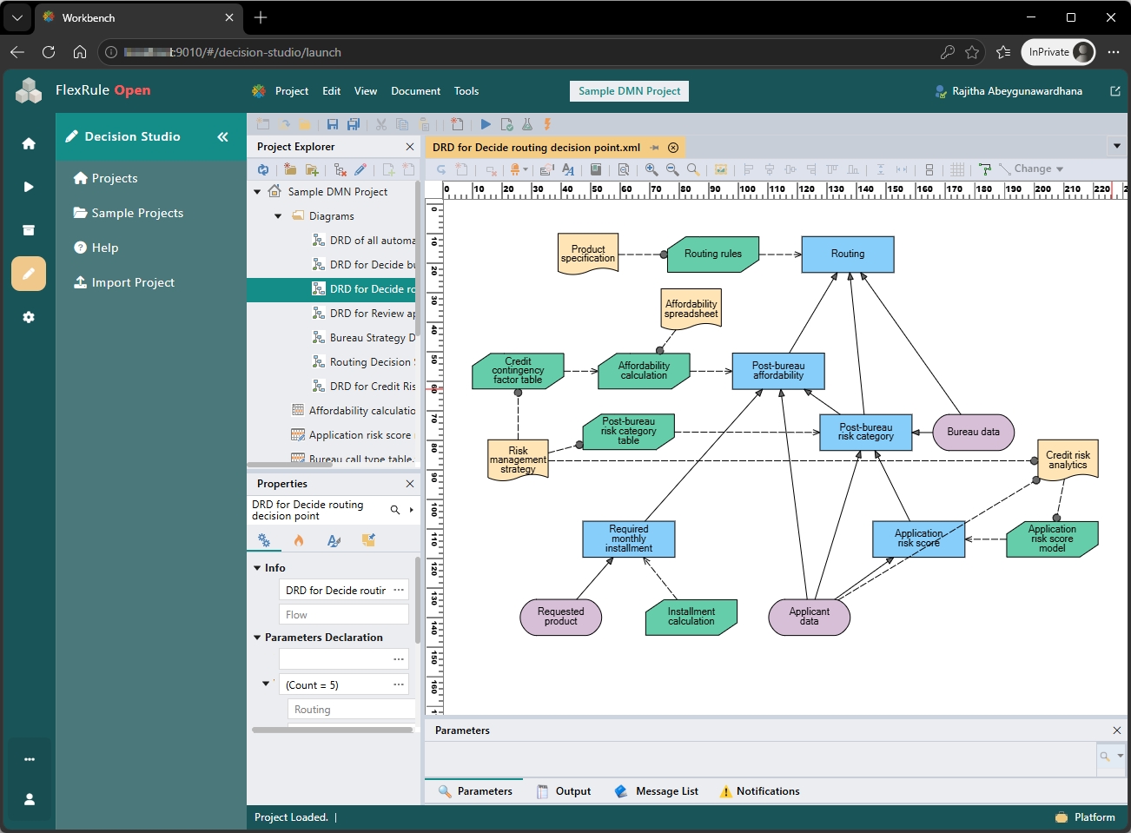
Task: Collapse Parameters Declaration section
Action: [x=257, y=638]
